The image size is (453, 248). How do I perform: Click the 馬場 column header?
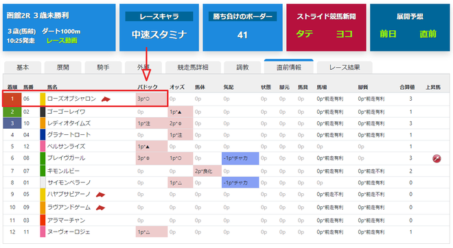coord(321,87)
